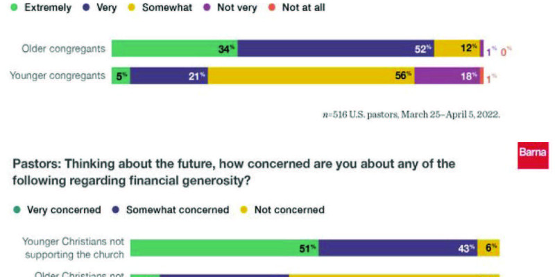Select the 56% yellow segment for Younger congregants

(310, 76)
